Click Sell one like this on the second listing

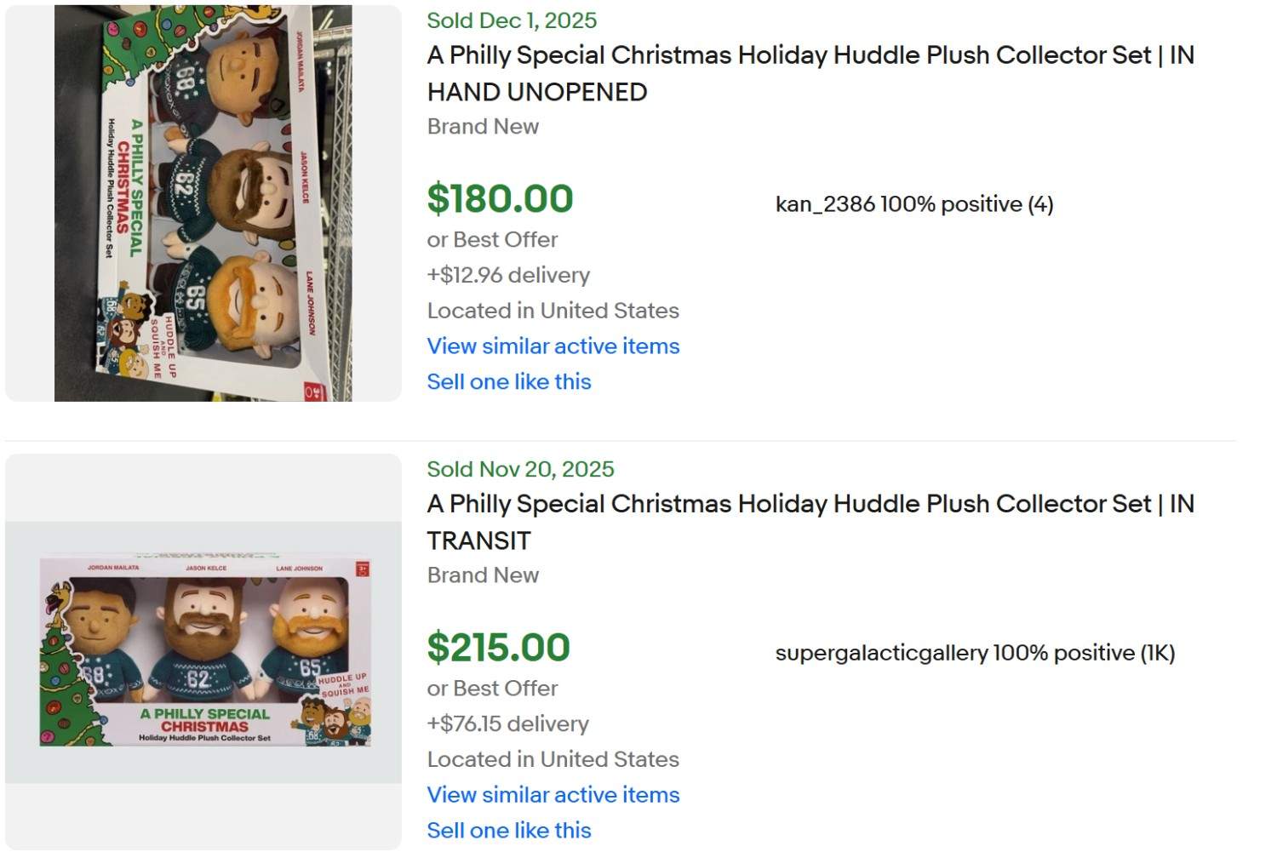pos(508,831)
